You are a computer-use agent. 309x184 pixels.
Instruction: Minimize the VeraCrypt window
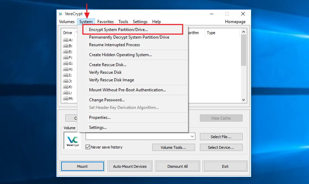click(x=212, y=14)
